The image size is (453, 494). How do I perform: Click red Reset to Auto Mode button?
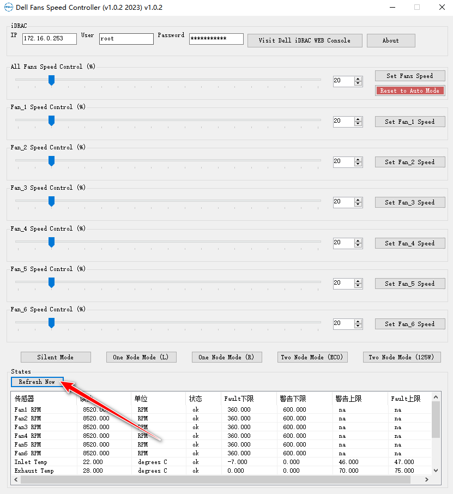click(410, 91)
